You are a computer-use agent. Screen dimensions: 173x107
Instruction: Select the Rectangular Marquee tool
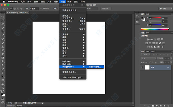point(3,20)
